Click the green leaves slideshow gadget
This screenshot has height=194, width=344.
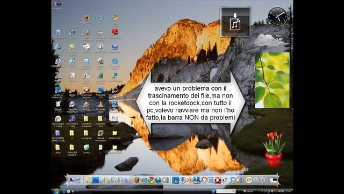(272, 80)
